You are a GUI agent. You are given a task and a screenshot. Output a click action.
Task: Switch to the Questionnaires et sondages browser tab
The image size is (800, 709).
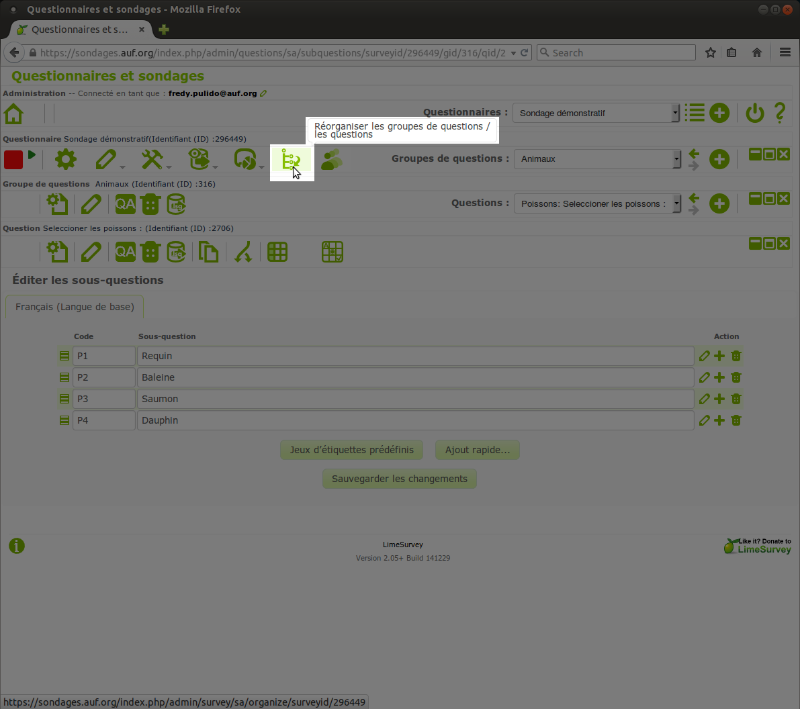click(79, 30)
